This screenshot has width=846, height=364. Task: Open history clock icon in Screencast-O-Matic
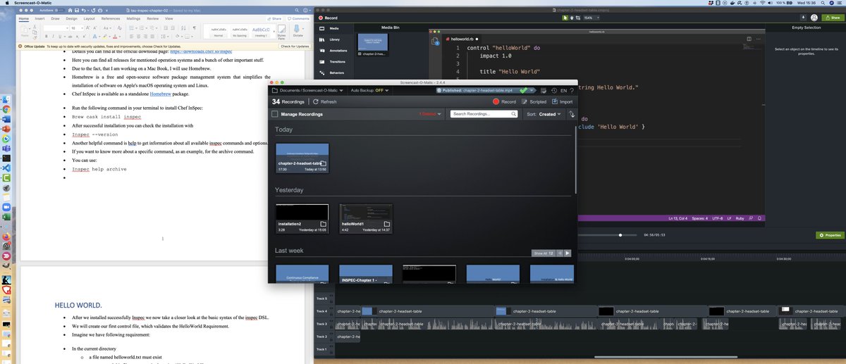coord(554,90)
